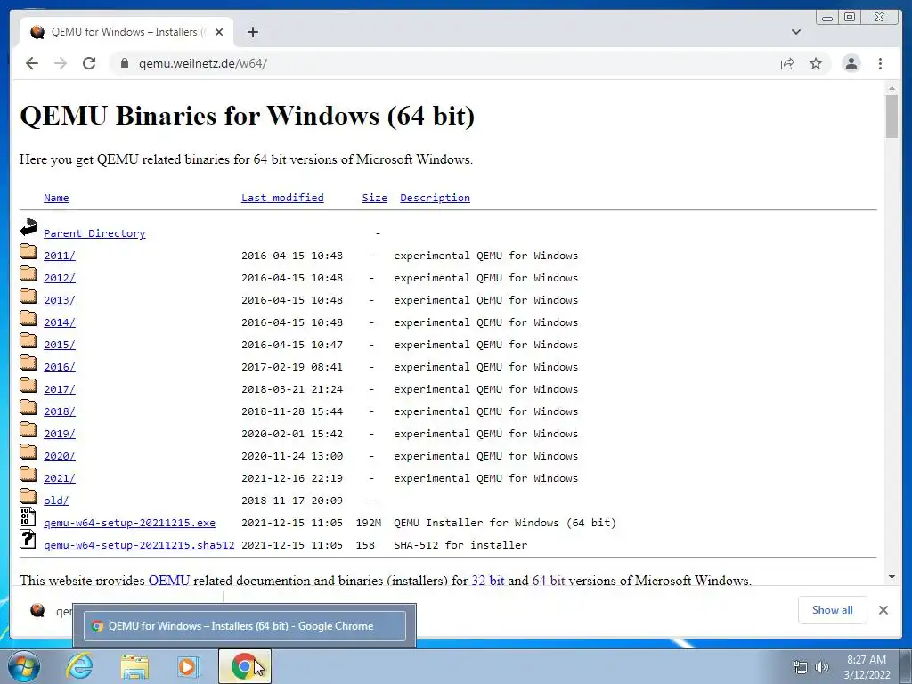Open qemu-w64-setup-20211215.sha512 link

point(139,545)
